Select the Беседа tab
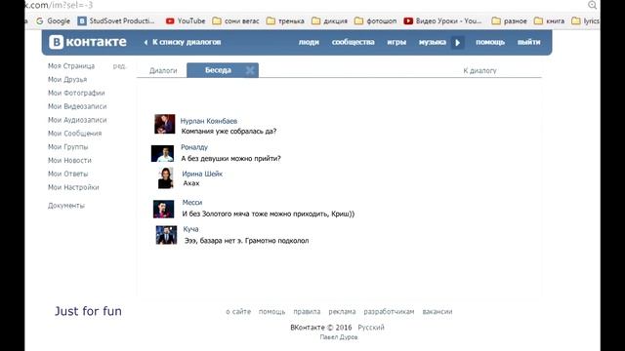625x351 pixels. pyautogui.click(x=218, y=70)
